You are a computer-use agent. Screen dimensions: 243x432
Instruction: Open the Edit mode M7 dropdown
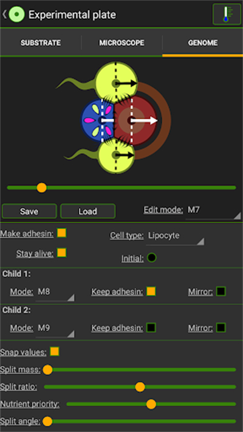tap(213, 211)
